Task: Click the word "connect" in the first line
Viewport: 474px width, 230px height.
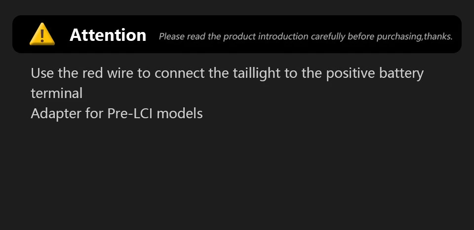Action: coord(179,73)
